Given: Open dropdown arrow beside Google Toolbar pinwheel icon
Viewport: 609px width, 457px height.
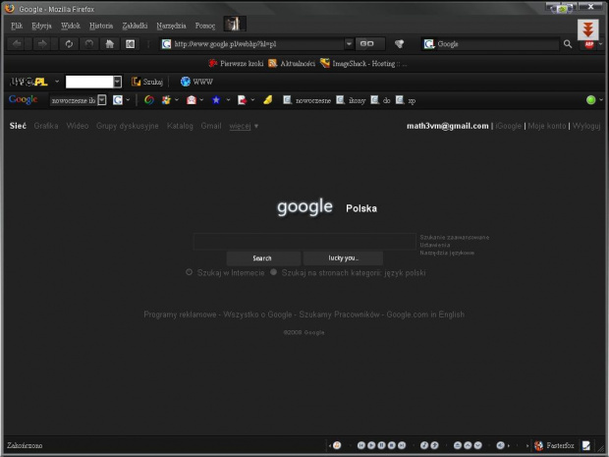Looking at the screenshot, I should coord(177,100).
